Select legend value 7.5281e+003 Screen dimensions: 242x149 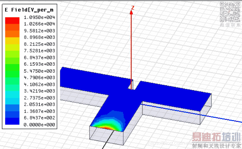[39, 51]
